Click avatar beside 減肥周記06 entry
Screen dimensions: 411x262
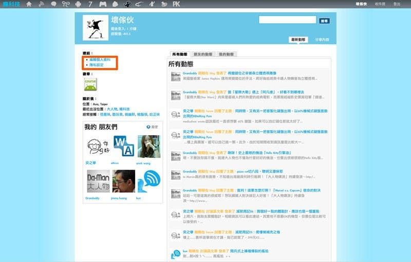click(176, 215)
